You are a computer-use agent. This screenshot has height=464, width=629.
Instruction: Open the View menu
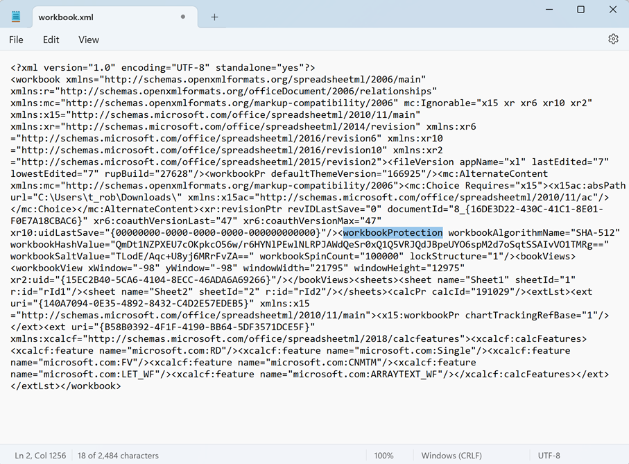[89, 40]
